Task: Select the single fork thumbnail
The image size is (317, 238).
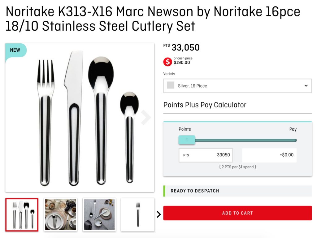Action: coord(138,215)
